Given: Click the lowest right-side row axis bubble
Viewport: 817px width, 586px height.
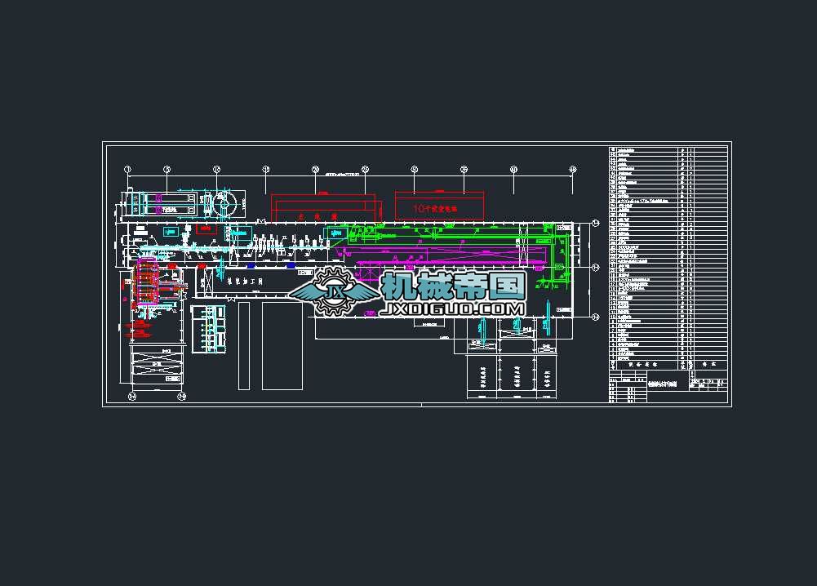Looking at the screenshot, I should [x=596, y=317].
